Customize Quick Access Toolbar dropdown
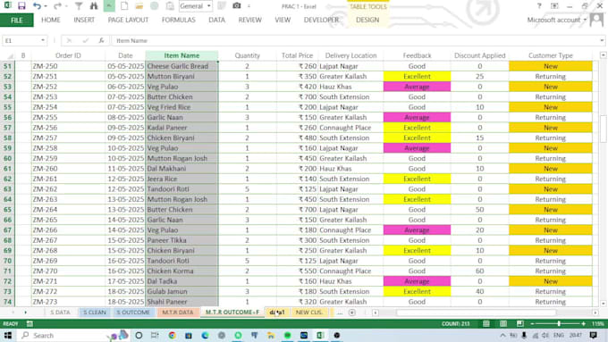The width and height of the screenshot is (608, 342). click(x=249, y=6)
